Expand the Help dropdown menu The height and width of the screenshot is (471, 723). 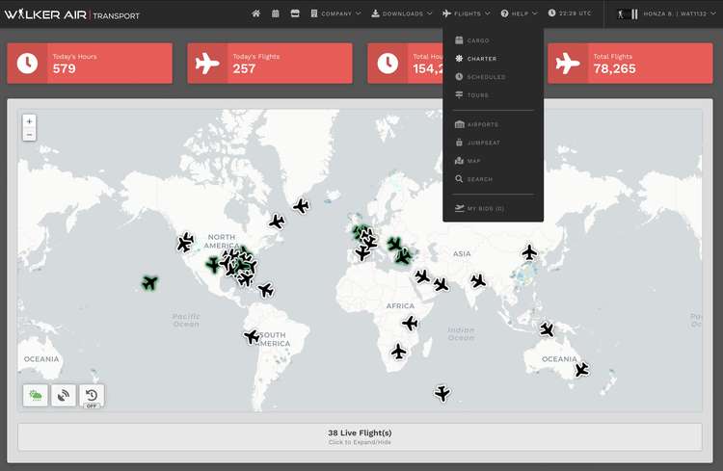tap(520, 13)
